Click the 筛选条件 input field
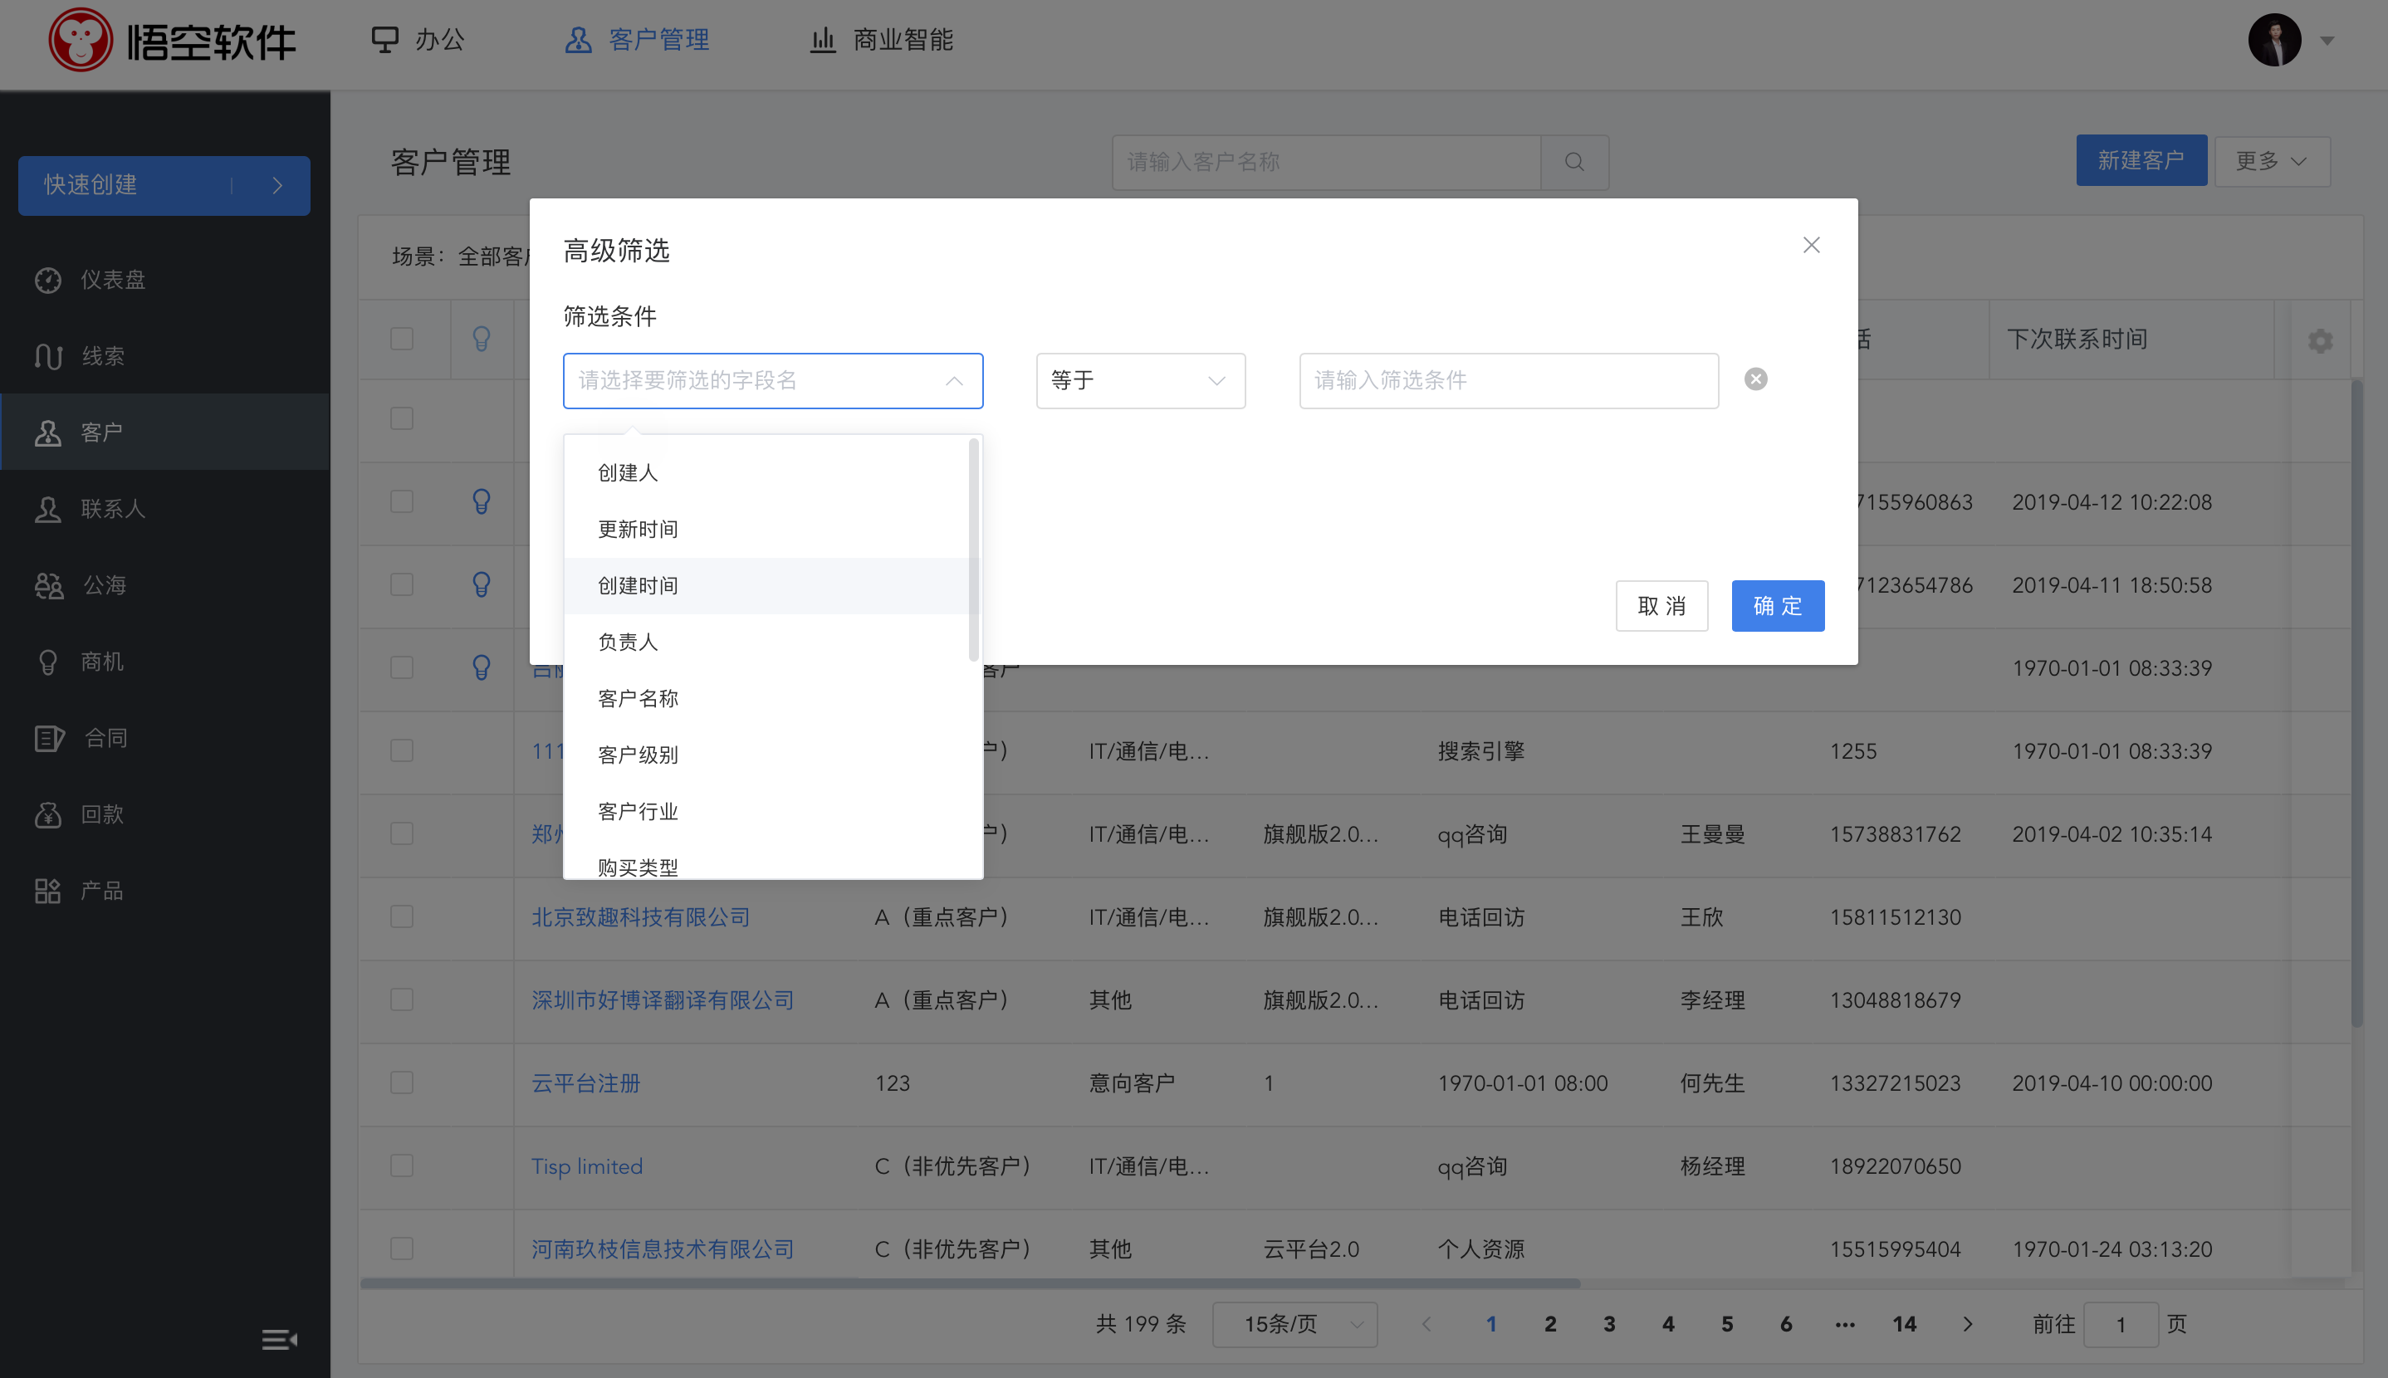The width and height of the screenshot is (2388, 1378). click(x=1509, y=380)
